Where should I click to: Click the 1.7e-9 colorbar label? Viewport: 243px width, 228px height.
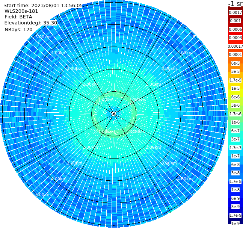click(x=235, y=215)
